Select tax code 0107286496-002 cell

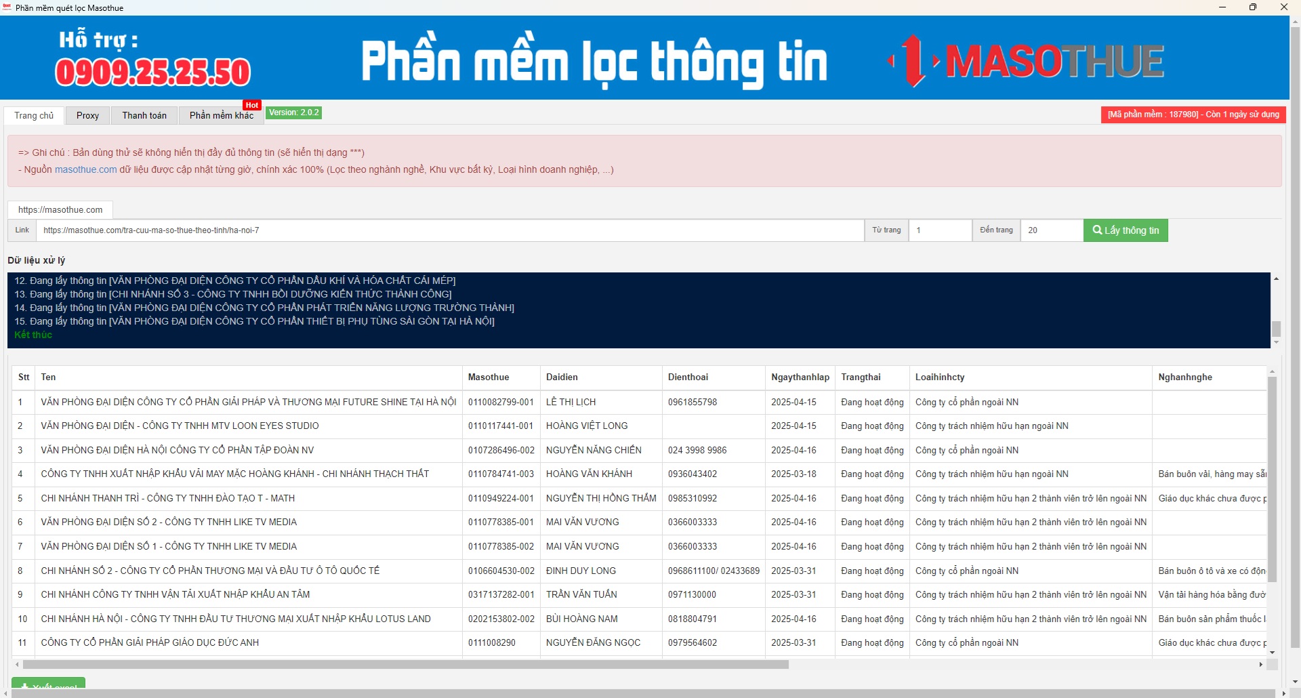[501, 451]
